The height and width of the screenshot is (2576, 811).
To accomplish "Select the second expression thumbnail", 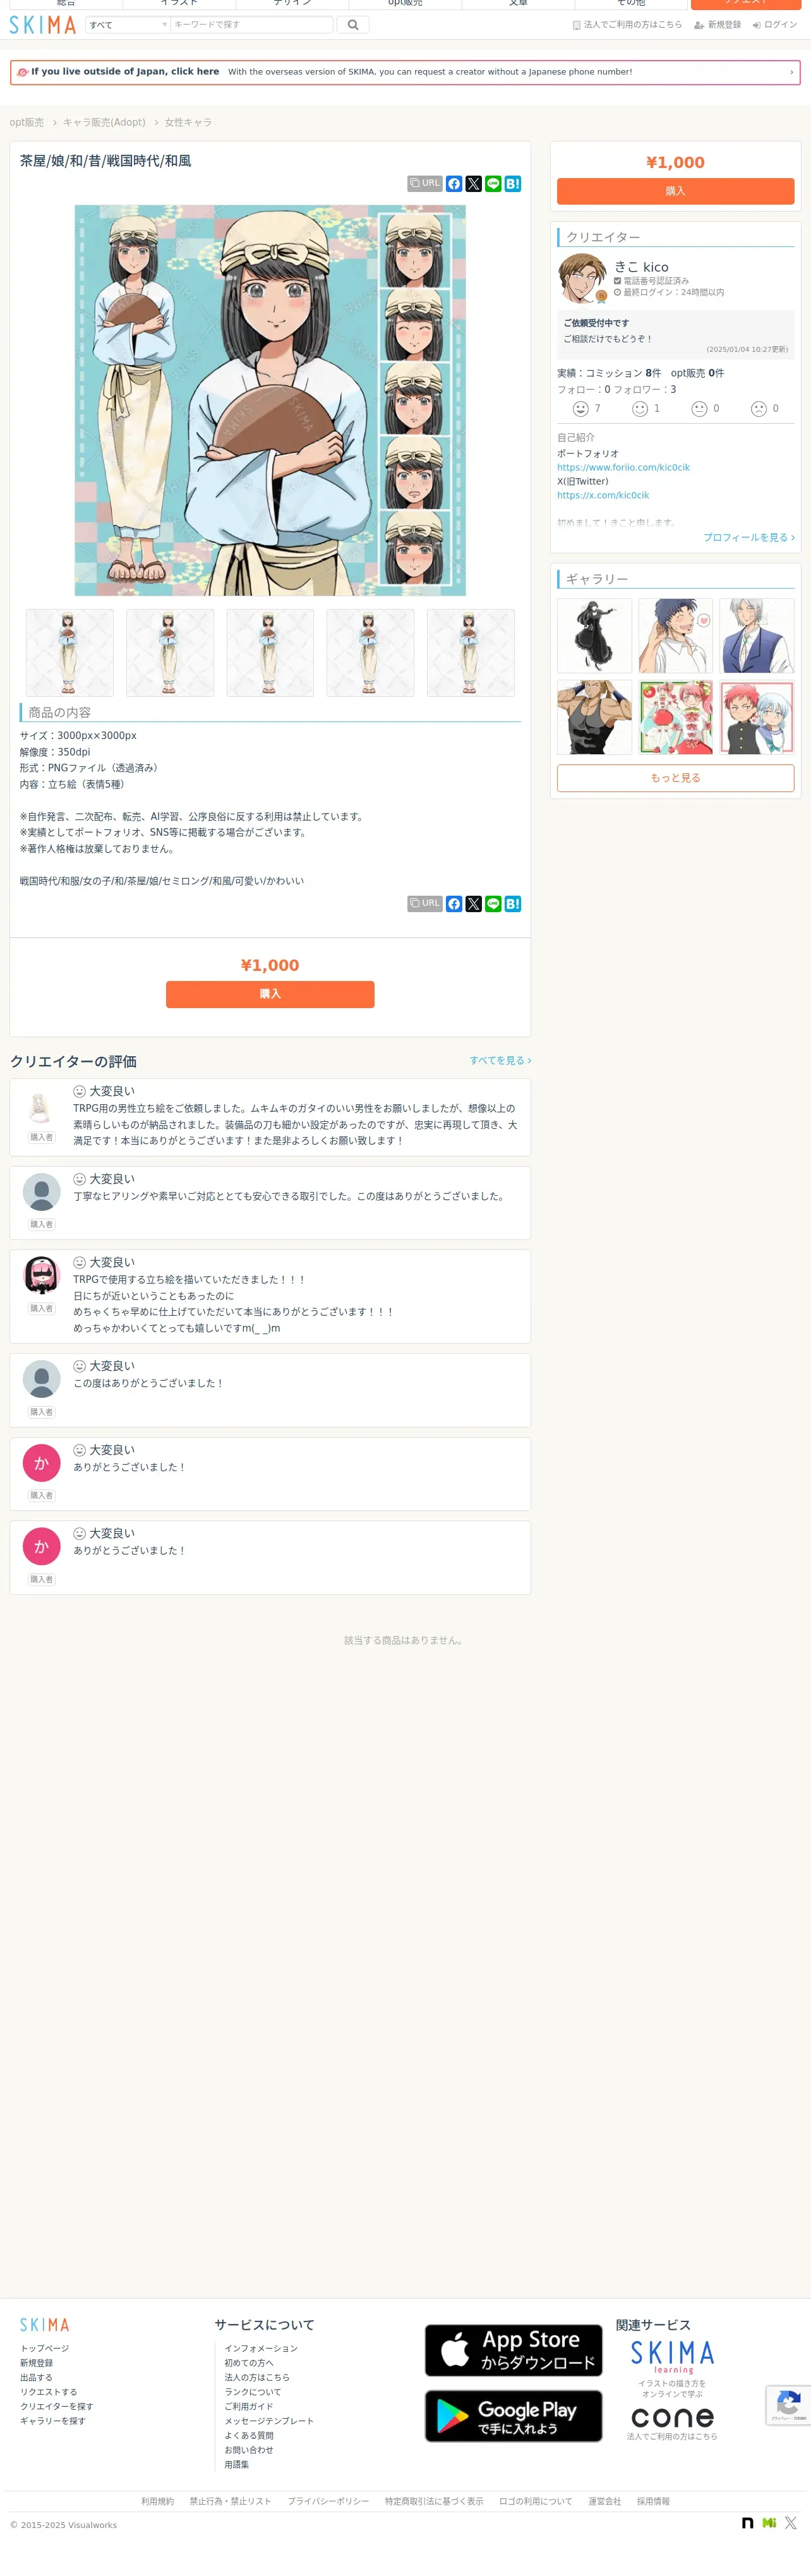I will point(170,653).
